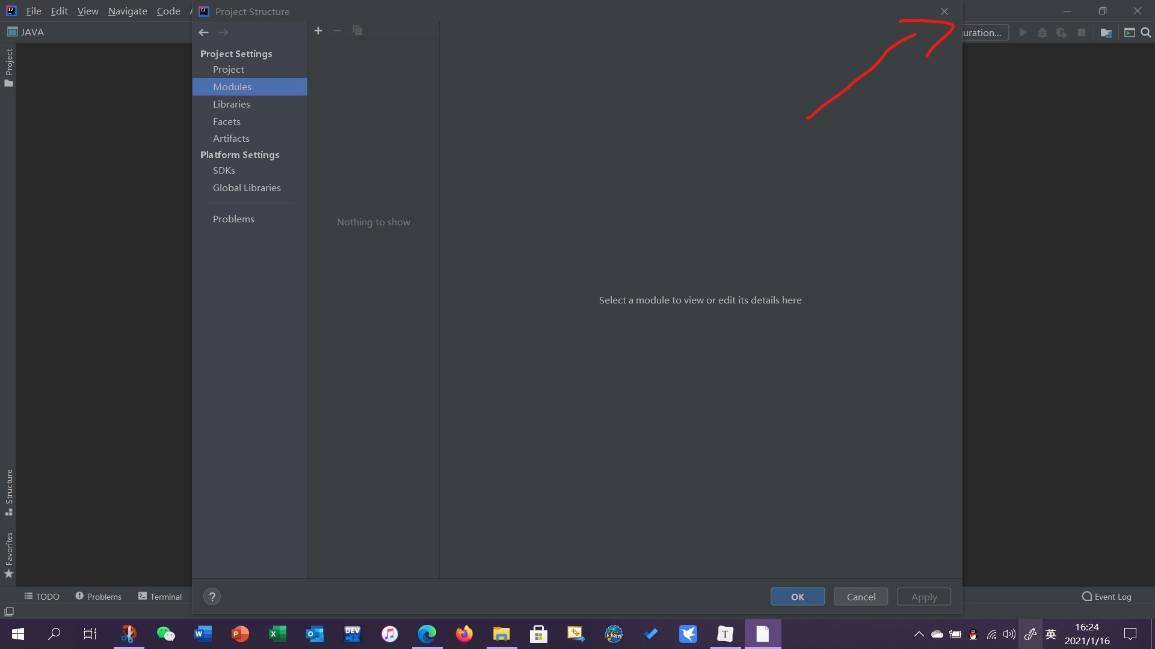
Task: Open Project Structure toolbar icon
Action: point(1106,33)
